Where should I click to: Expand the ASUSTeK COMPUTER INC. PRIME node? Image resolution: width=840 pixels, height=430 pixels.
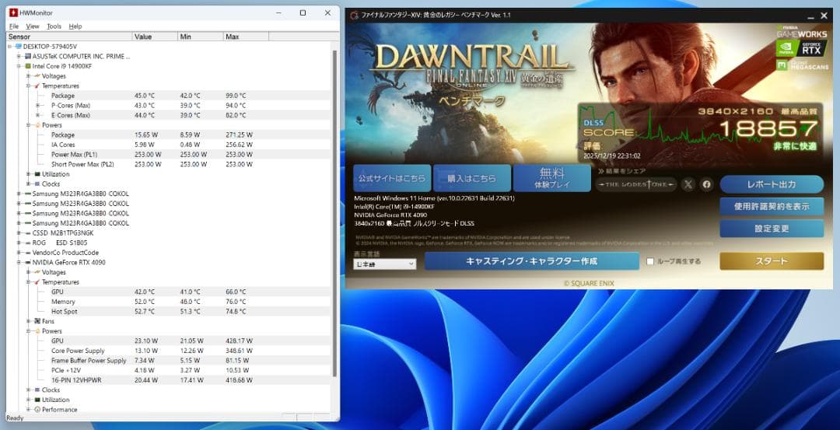[19, 56]
